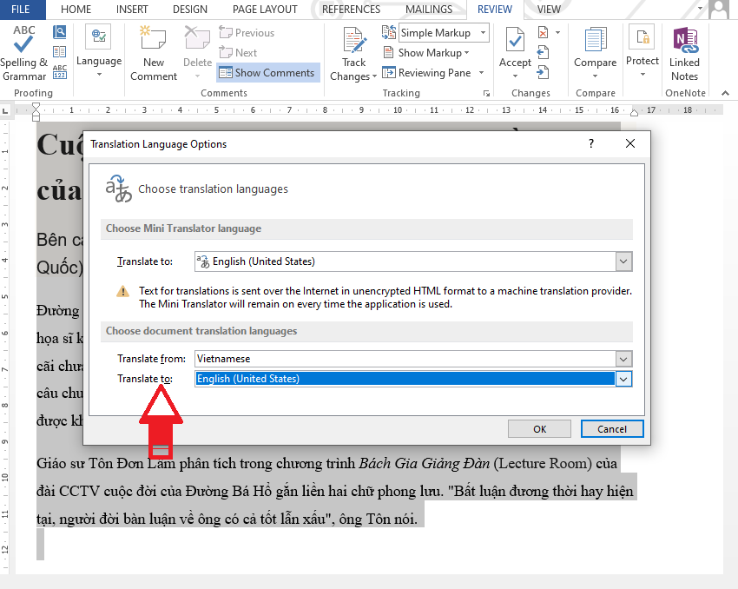Switch to the REFERENCES tab

click(x=351, y=10)
